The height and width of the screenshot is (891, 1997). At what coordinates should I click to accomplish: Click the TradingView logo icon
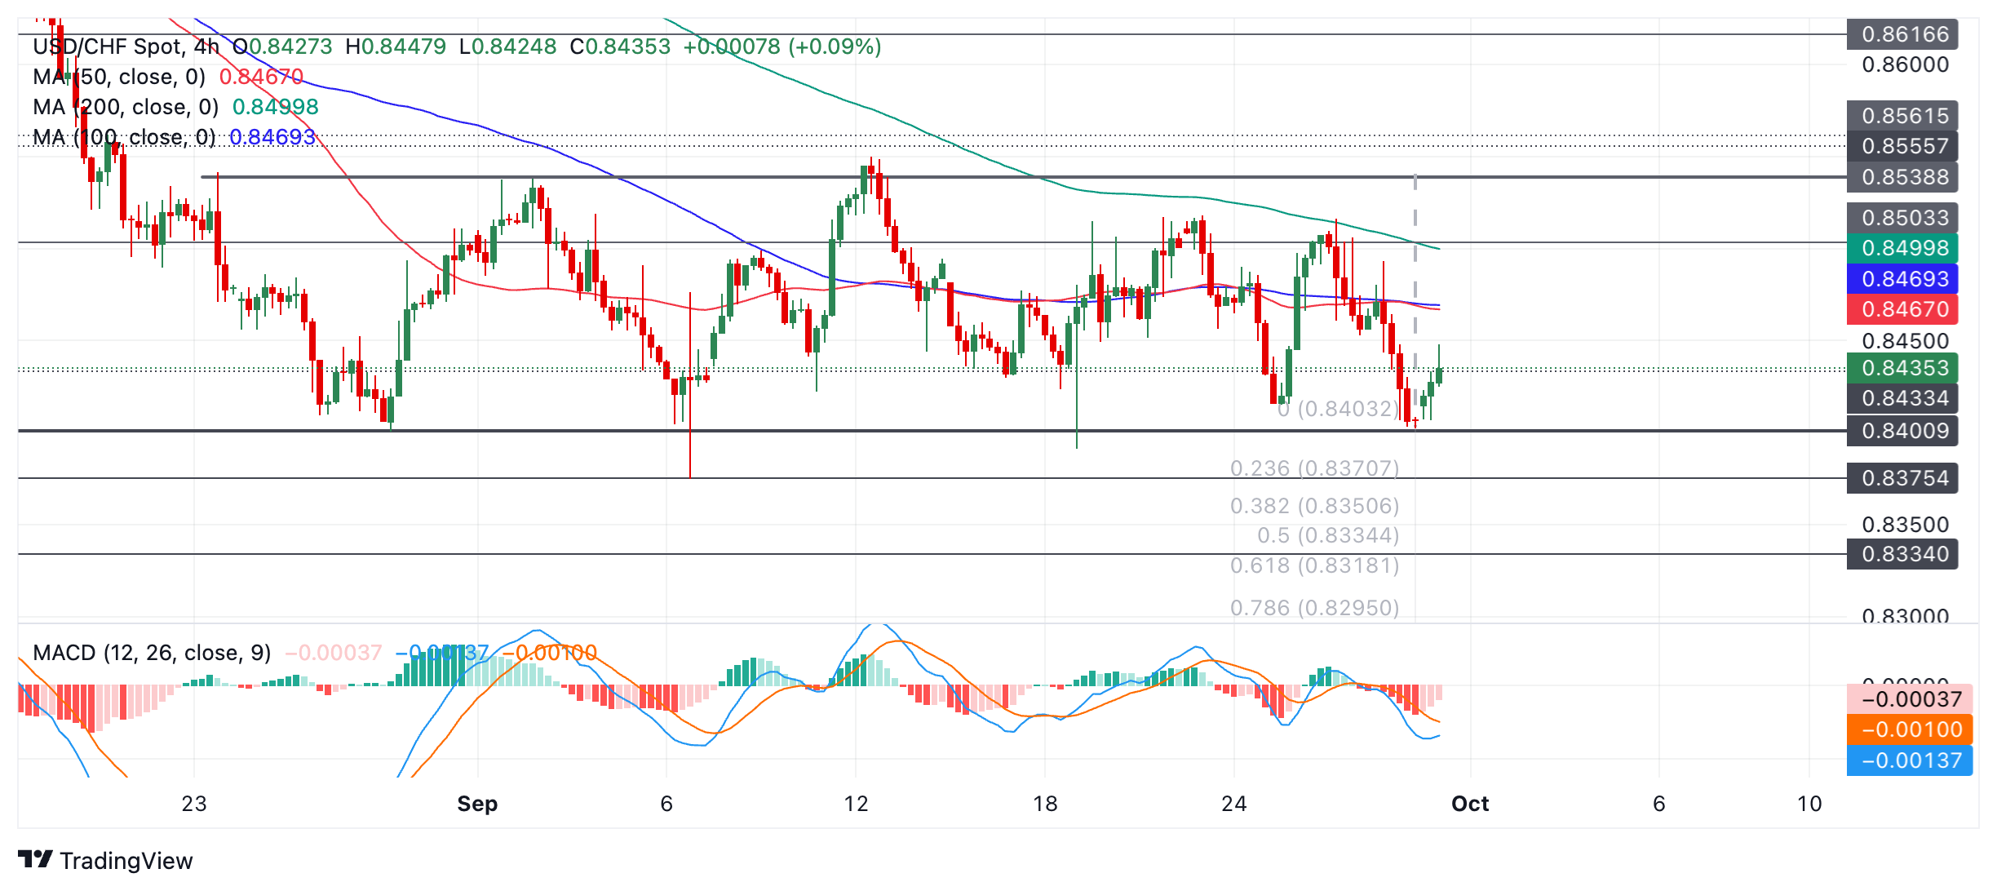pos(35,859)
